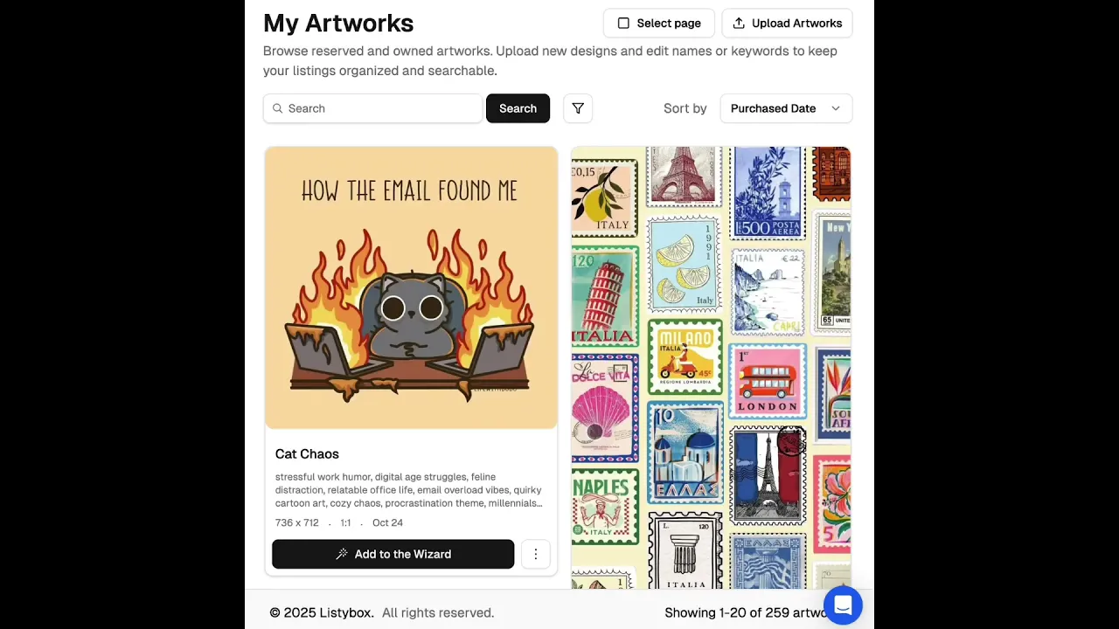This screenshot has width=1119, height=629.
Task: Click the Cat Chaos keywords description
Action: tap(409, 490)
